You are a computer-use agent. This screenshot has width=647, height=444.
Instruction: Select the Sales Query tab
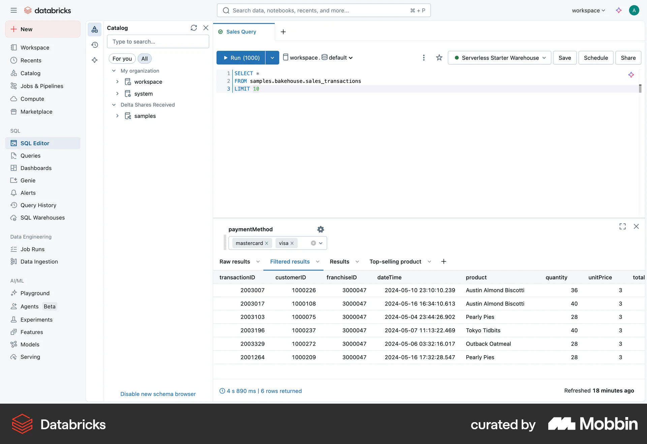pyautogui.click(x=241, y=32)
